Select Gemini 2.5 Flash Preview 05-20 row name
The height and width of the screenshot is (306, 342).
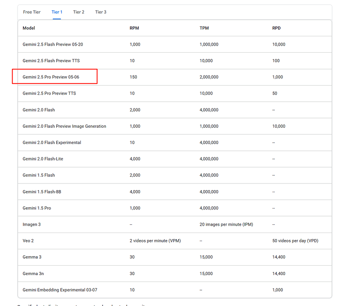pyautogui.click(x=53, y=44)
